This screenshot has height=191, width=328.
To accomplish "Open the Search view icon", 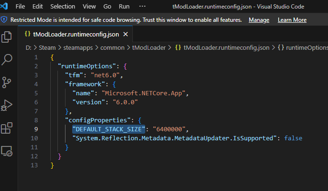I will (x=7, y=59).
